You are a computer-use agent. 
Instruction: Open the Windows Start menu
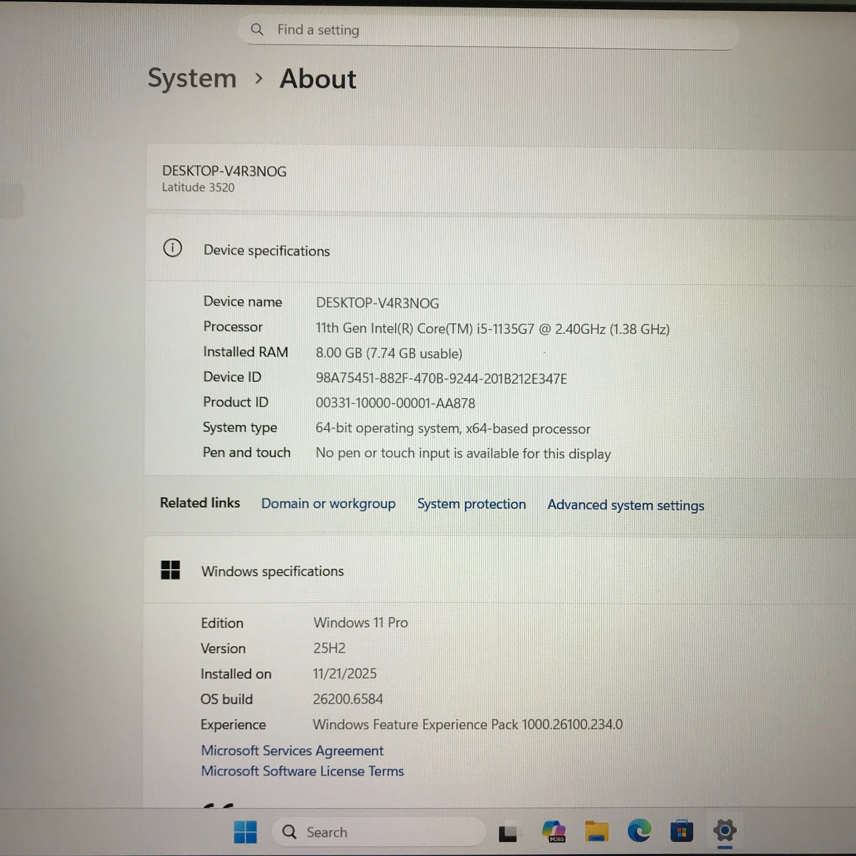click(x=246, y=832)
